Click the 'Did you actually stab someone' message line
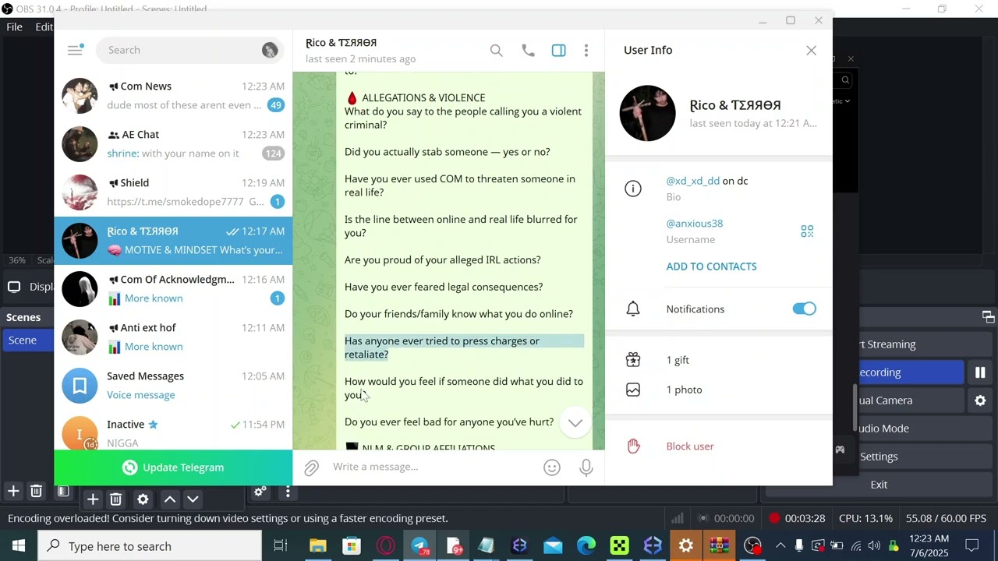 tap(447, 152)
